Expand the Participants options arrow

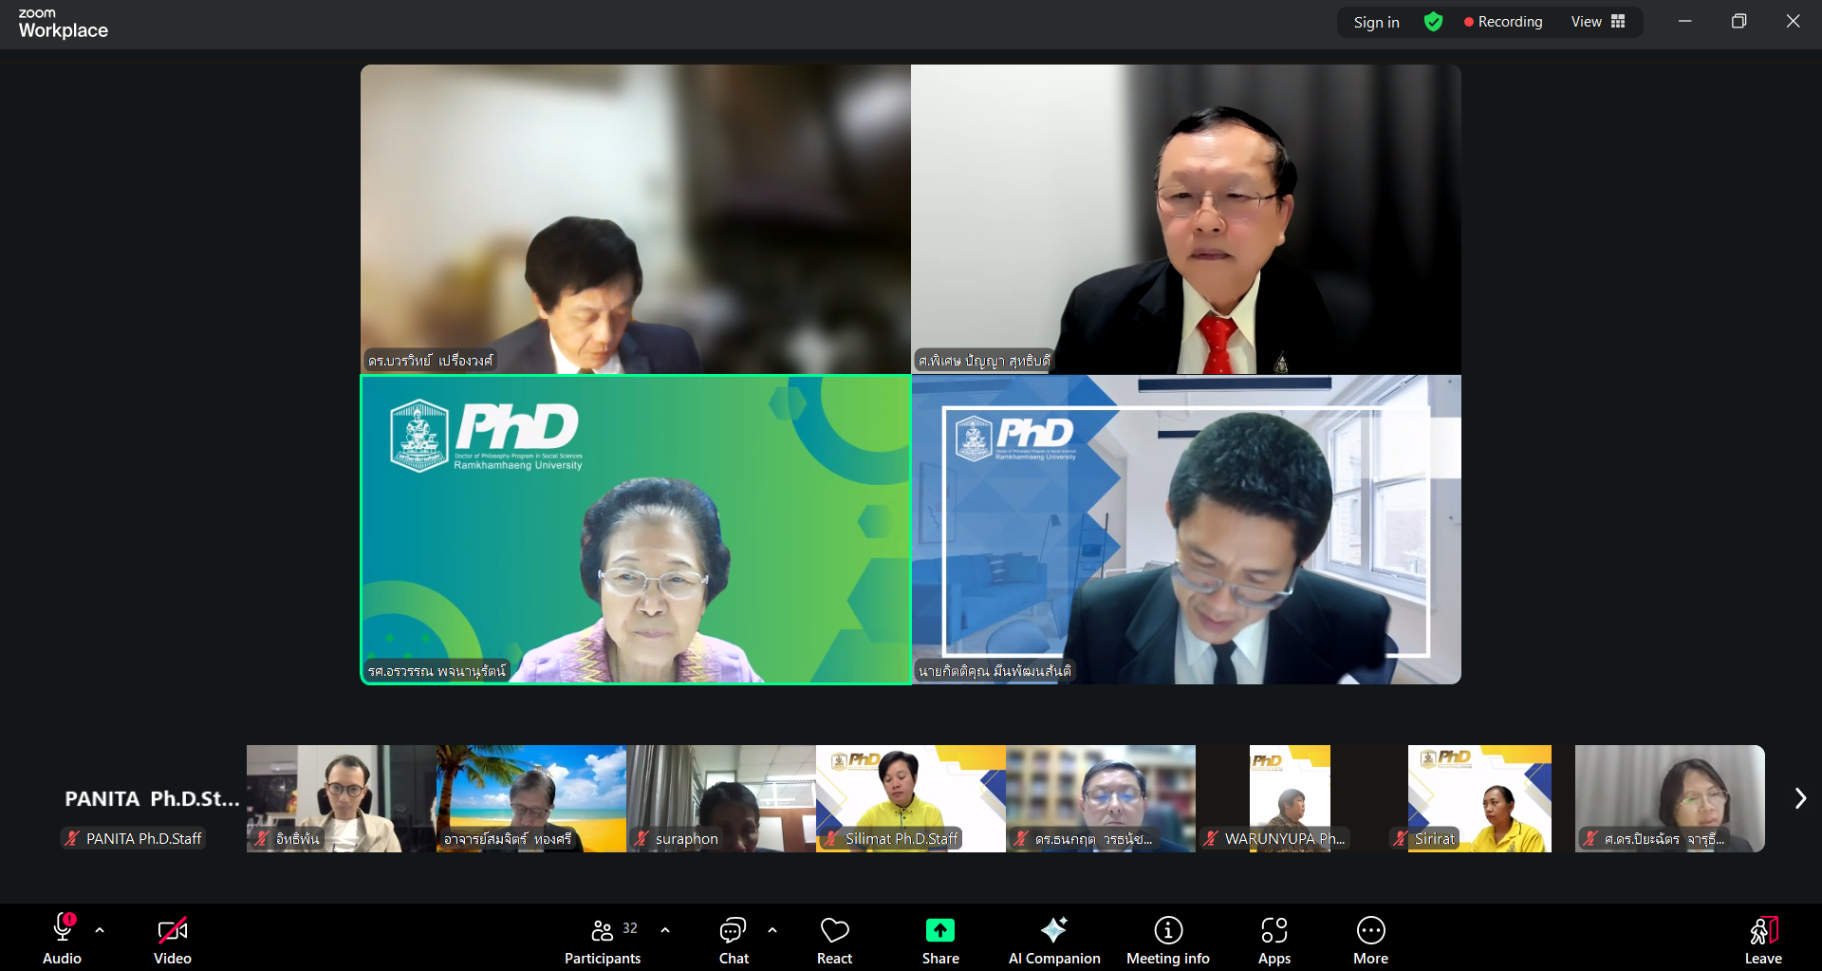point(665,930)
